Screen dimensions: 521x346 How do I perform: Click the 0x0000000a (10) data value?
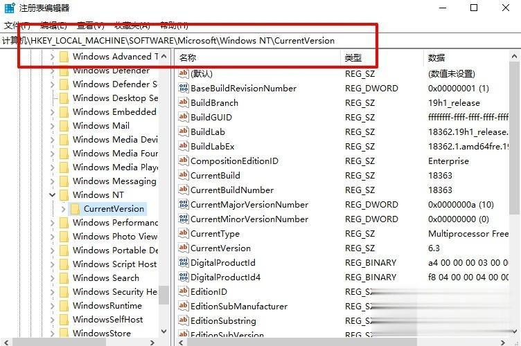pyautogui.click(x=461, y=205)
